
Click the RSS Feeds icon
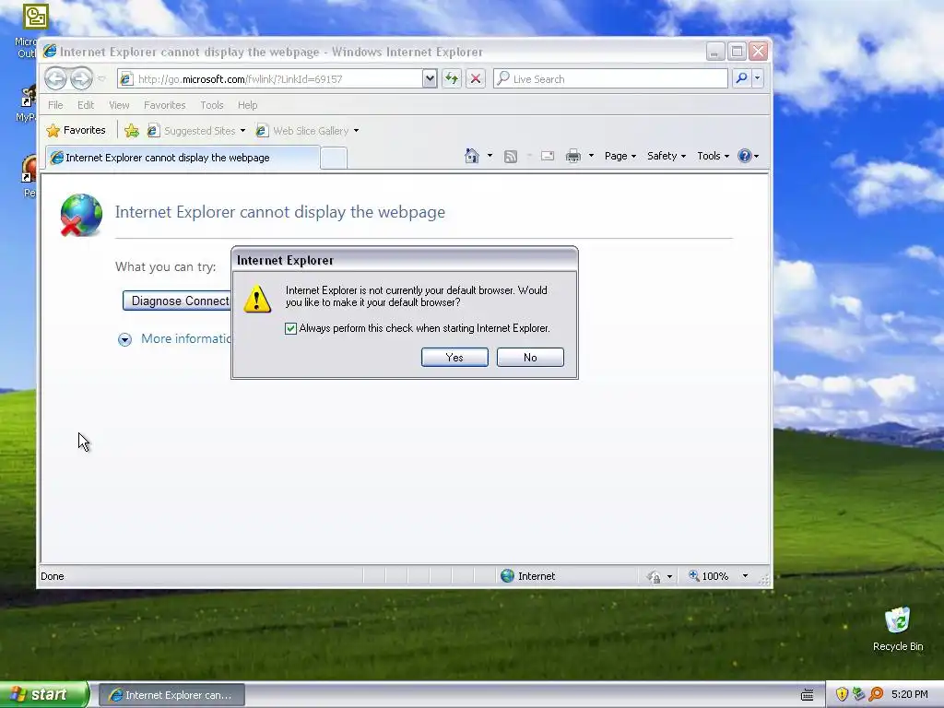click(x=511, y=157)
